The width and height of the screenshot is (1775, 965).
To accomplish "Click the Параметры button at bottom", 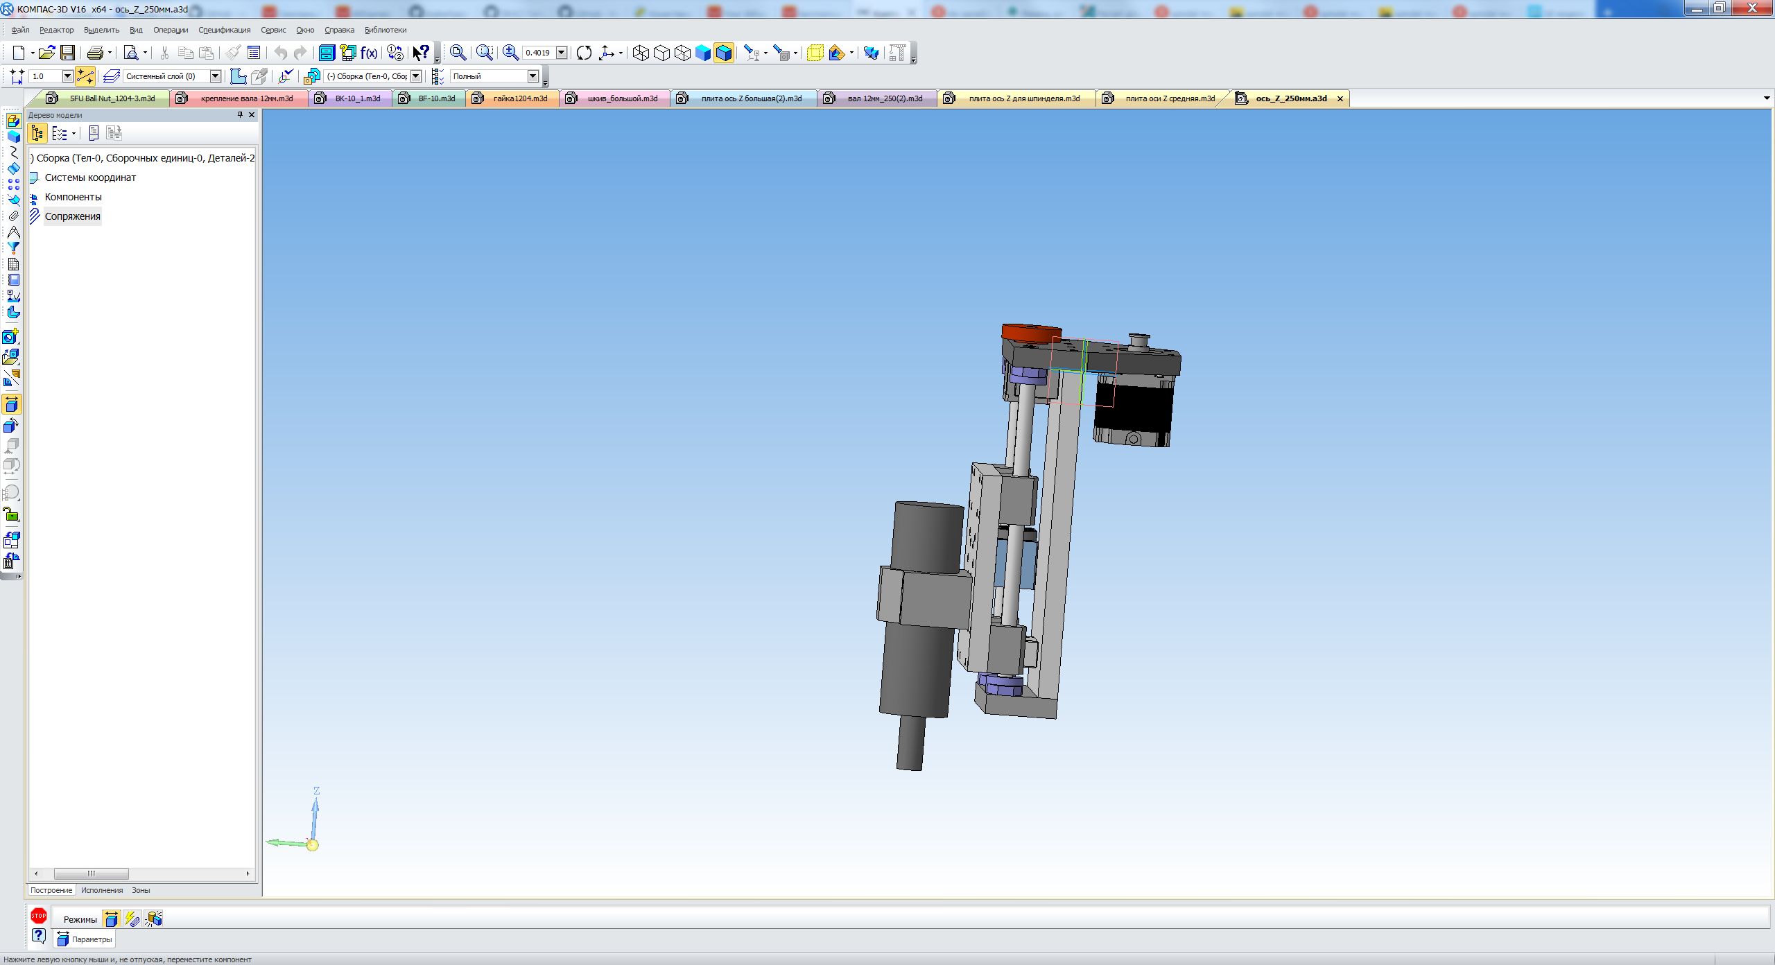I will pyautogui.click(x=85, y=939).
